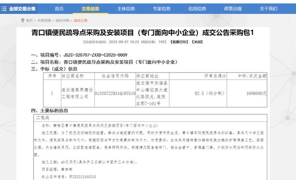This screenshot has height=180, width=296.
Task: Select the 交易信息 navigation tab
Action: (x=91, y=9)
